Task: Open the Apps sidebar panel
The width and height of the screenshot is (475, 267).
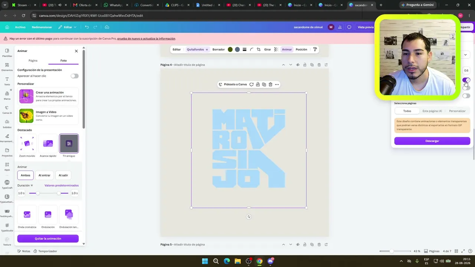Action: point(7,167)
